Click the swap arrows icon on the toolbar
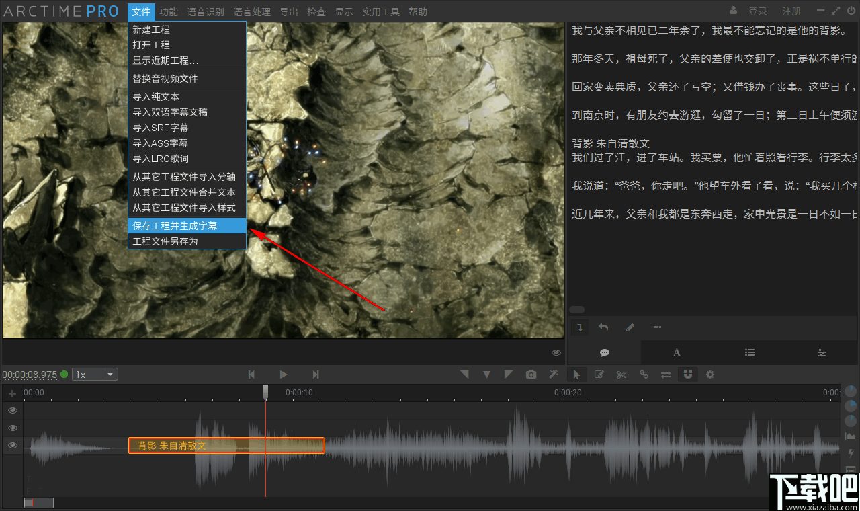The image size is (860, 511). click(666, 374)
